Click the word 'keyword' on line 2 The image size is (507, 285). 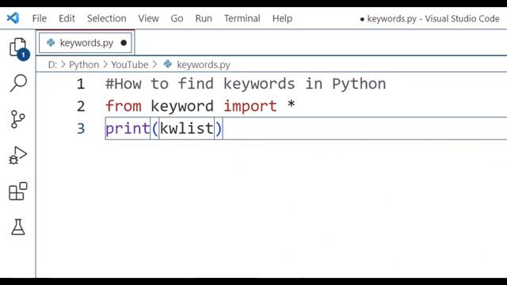click(182, 106)
